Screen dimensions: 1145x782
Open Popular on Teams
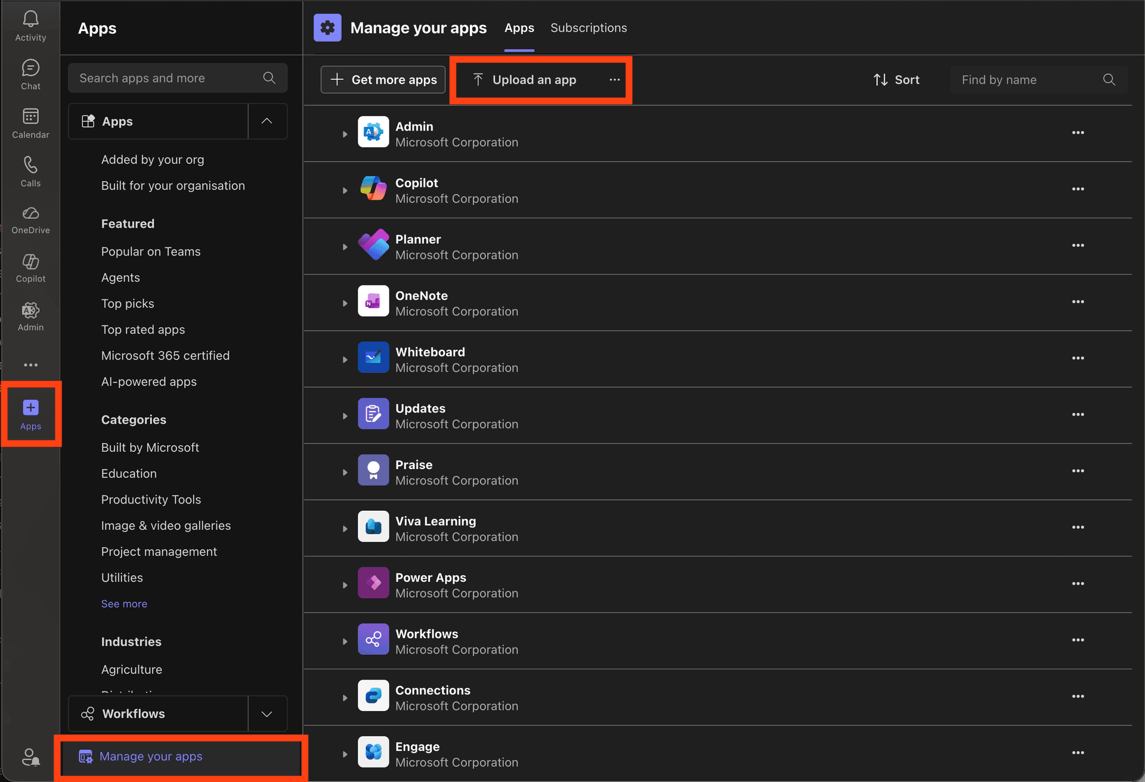coord(151,252)
